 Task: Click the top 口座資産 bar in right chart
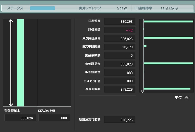pos(168,21)
